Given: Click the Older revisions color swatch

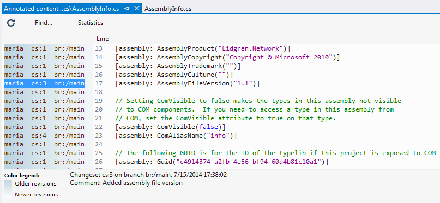Looking at the screenshot, I should (x=8, y=184).
